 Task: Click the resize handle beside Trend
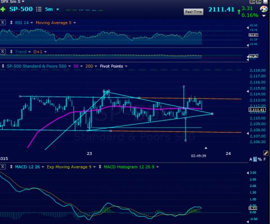[11, 52]
